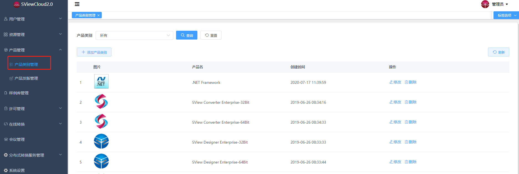
Task: Open the 管理员 user dropdown arrow
Action: tap(507, 4)
